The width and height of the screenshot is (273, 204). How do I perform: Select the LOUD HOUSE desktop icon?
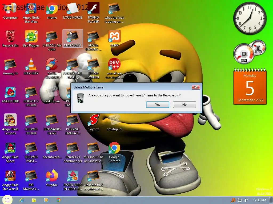coord(73,11)
